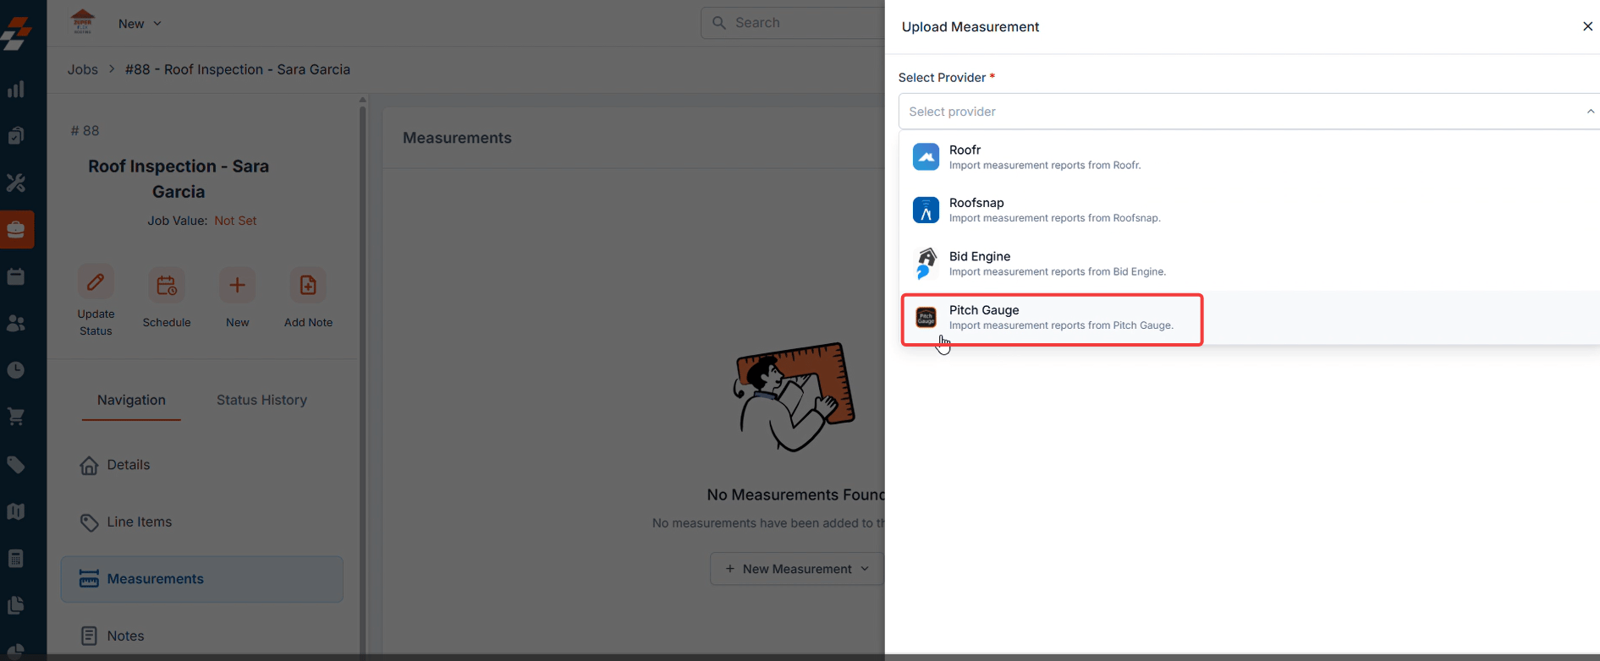Image resolution: width=1600 pixels, height=661 pixels.
Task: Click the price tag sidebar icon
Action: [16, 464]
